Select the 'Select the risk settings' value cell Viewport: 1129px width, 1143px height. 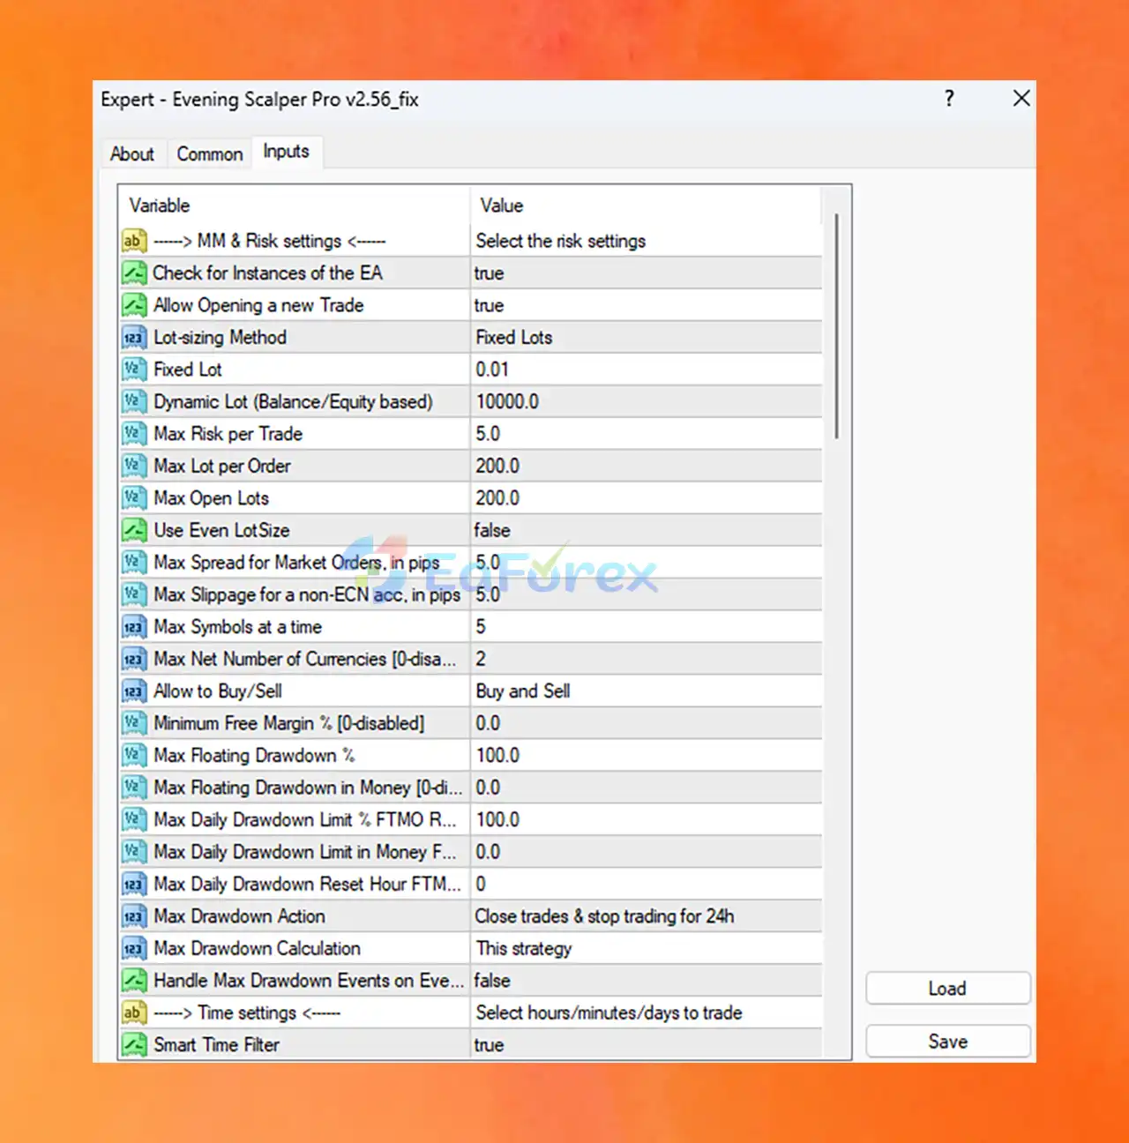point(646,241)
